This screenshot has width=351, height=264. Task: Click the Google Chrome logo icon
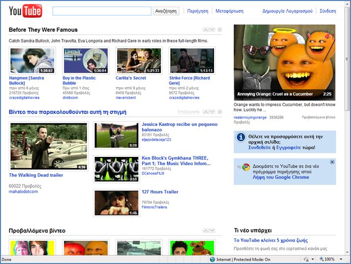246,167
